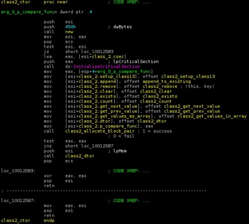Open the class2_exists function reference

pyautogui.click(x=160, y=96)
